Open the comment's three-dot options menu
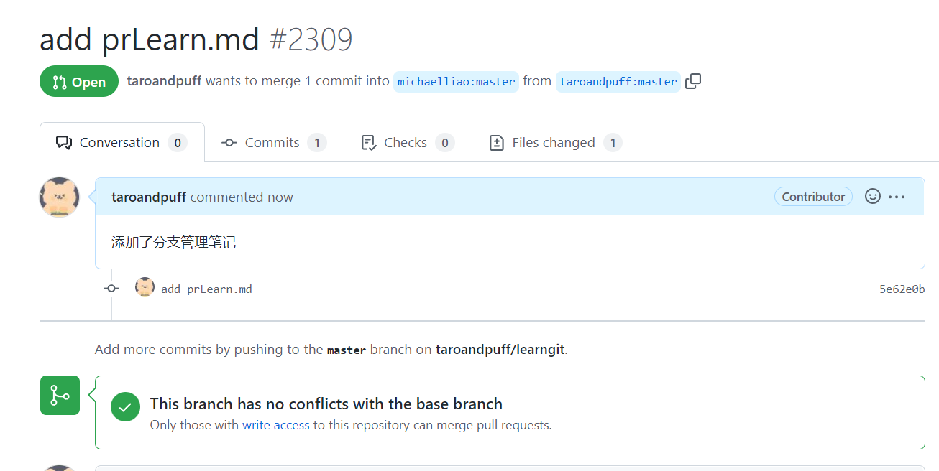The image size is (939, 471). pos(897,197)
